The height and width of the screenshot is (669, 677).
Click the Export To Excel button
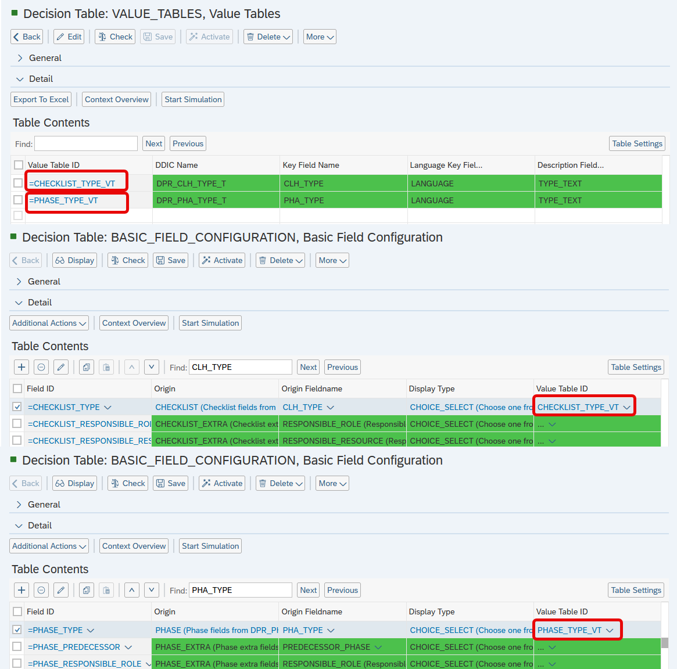click(x=41, y=99)
